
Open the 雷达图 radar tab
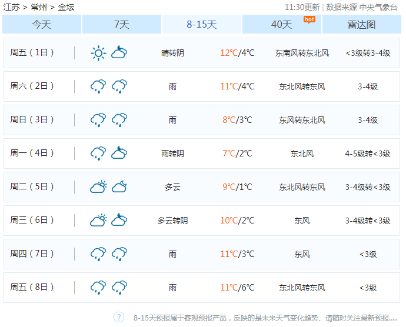click(x=361, y=25)
